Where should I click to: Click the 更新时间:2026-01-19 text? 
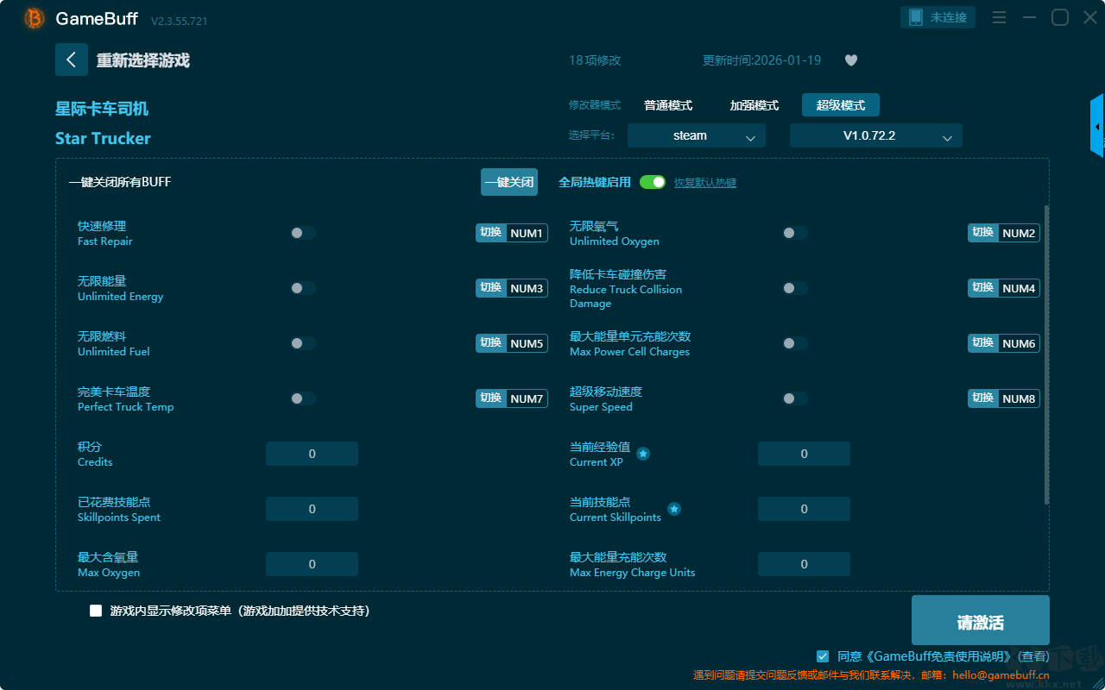(x=761, y=60)
